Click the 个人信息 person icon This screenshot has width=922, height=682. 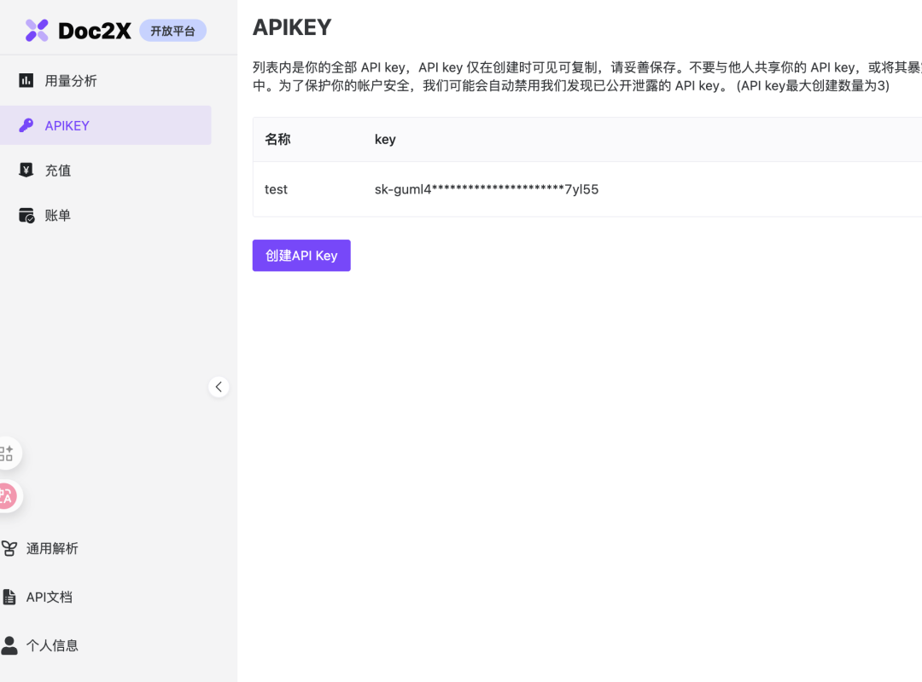pos(9,645)
